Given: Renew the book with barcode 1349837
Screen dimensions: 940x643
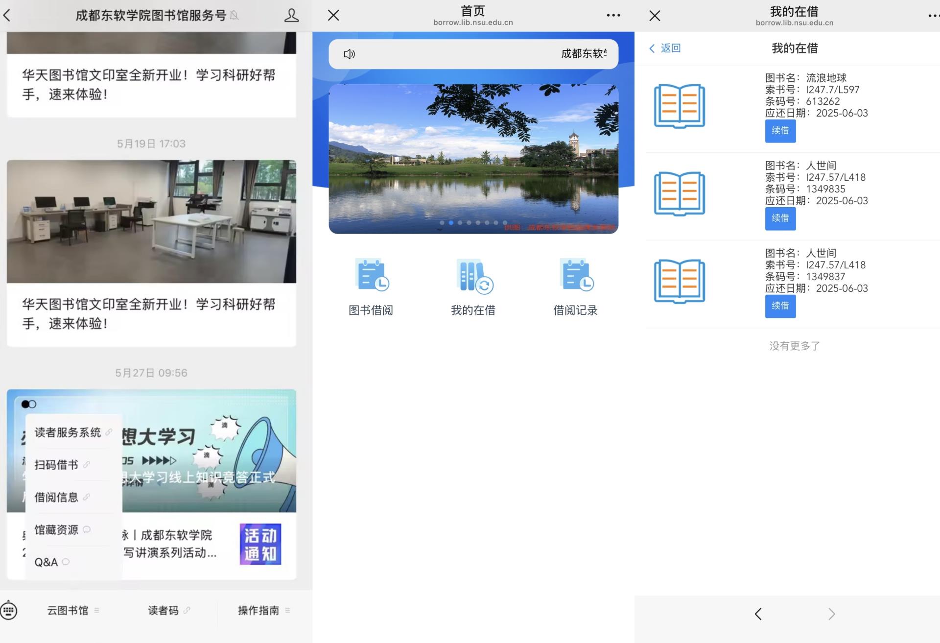Looking at the screenshot, I should point(780,306).
